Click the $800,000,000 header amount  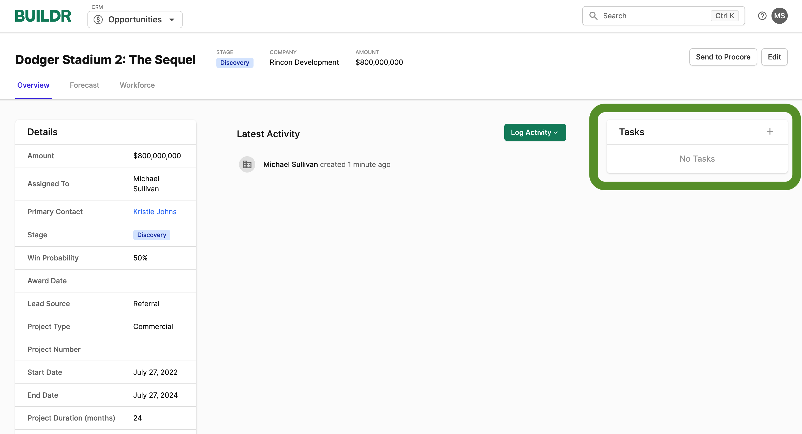click(379, 62)
